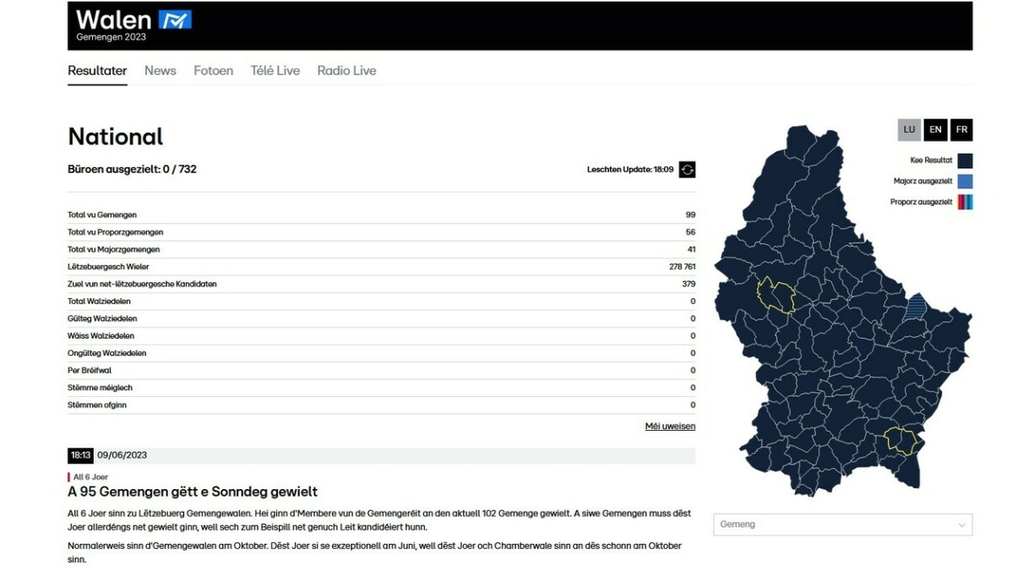Switch language to EN

click(x=935, y=130)
